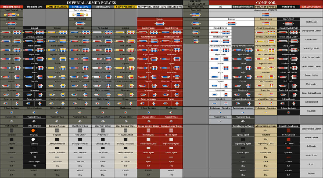The height and width of the screenshot is (178, 323).
Task: Click the Imperial Army Warrant Officer insignia
Action: pyautogui.click(x=11, y=121)
